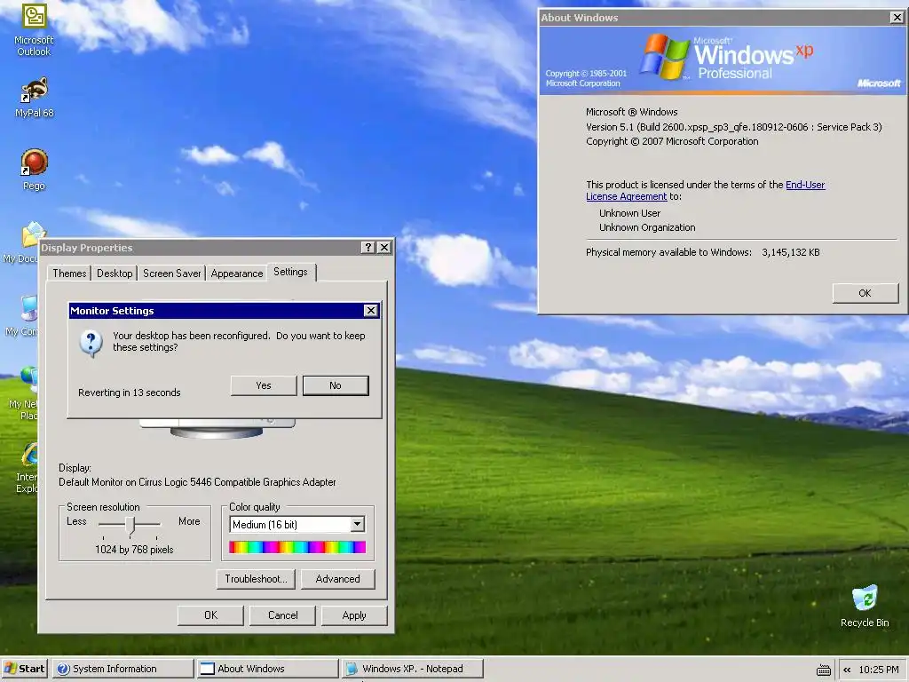Viewport: 909px width, 682px height.
Task: Open the Screen Saver tab
Action: click(171, 274)
